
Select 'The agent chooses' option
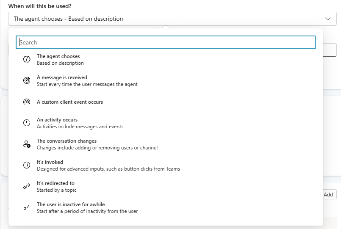tap(166, 60)
